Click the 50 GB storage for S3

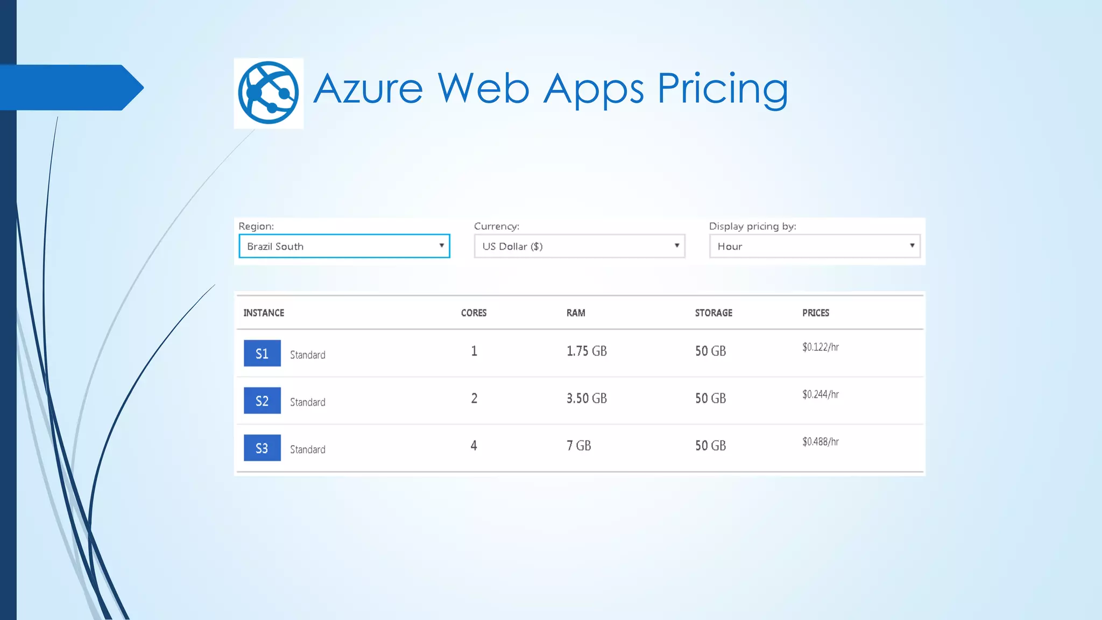710,446
